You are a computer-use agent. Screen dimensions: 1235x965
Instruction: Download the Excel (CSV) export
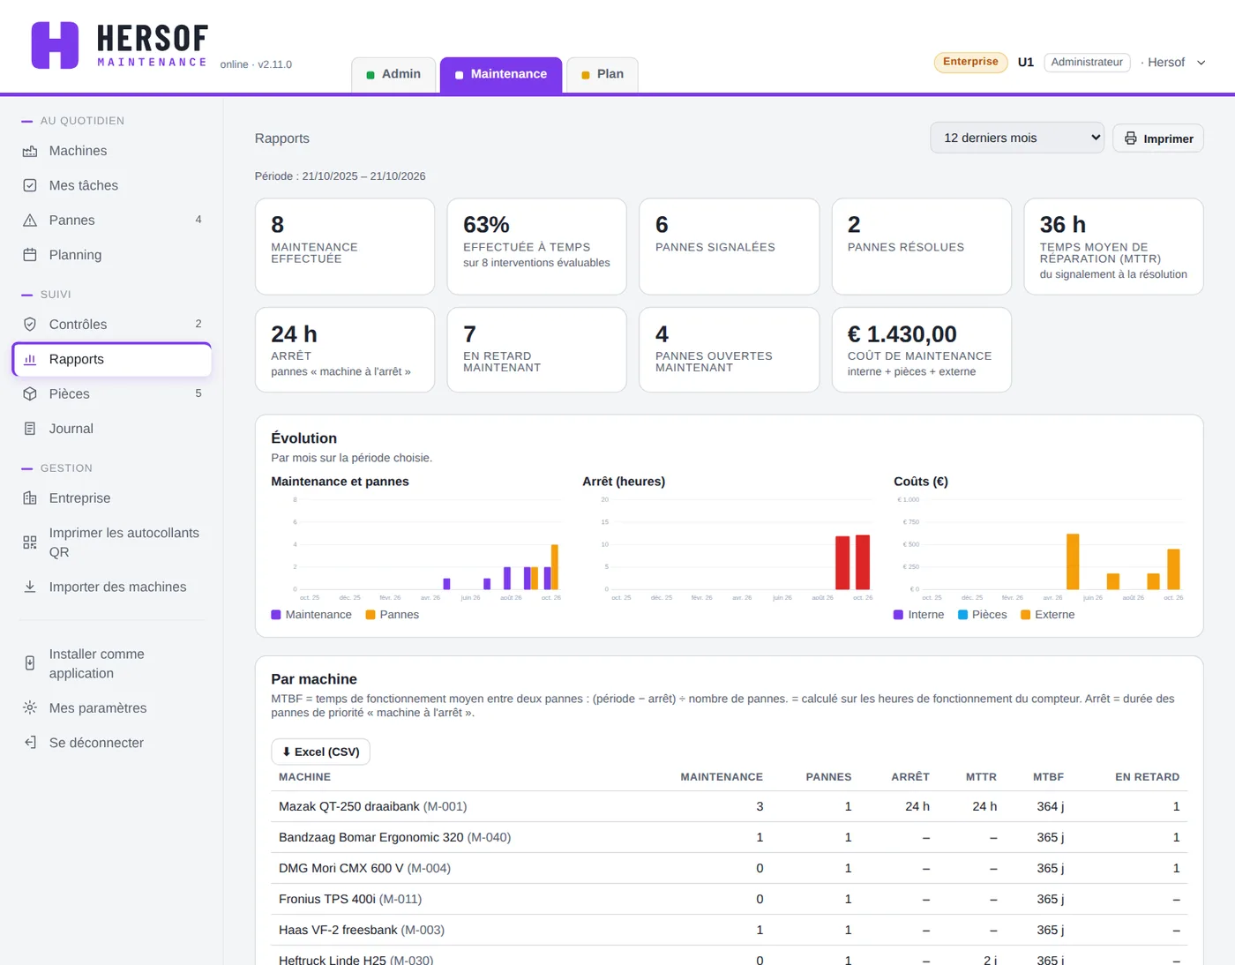[320, 752]
